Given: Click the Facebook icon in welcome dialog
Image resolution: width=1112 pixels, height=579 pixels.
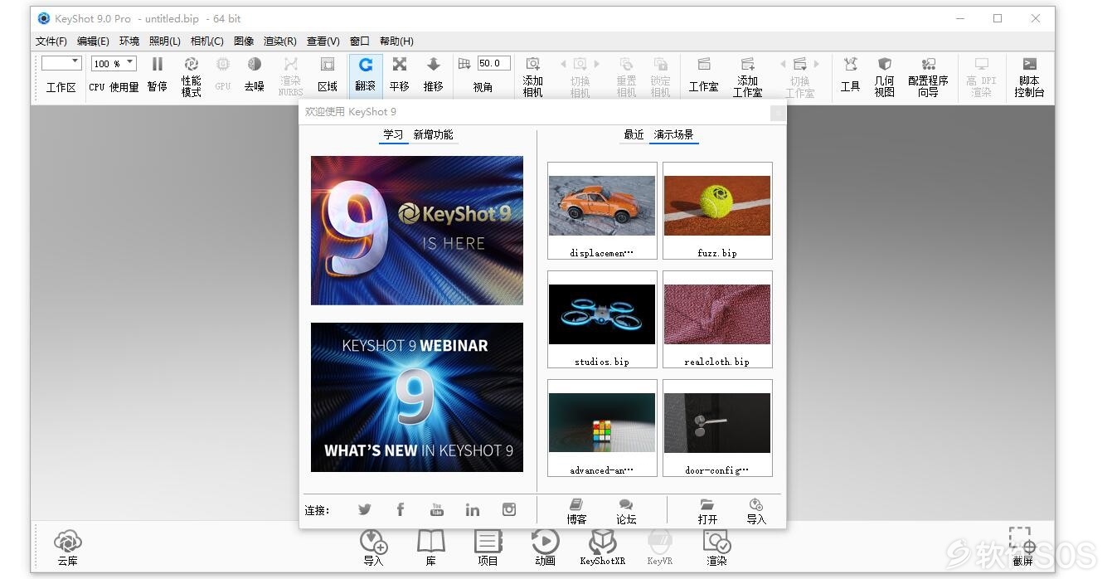Looking at the screenshot, I should 400,509.
